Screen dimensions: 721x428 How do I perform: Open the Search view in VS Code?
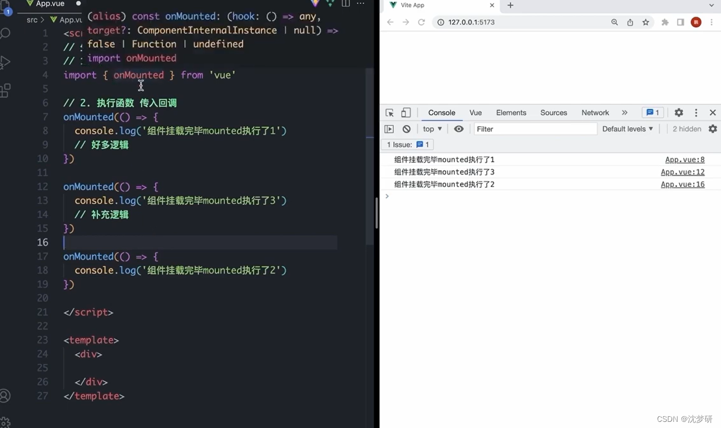pos(5,34)
